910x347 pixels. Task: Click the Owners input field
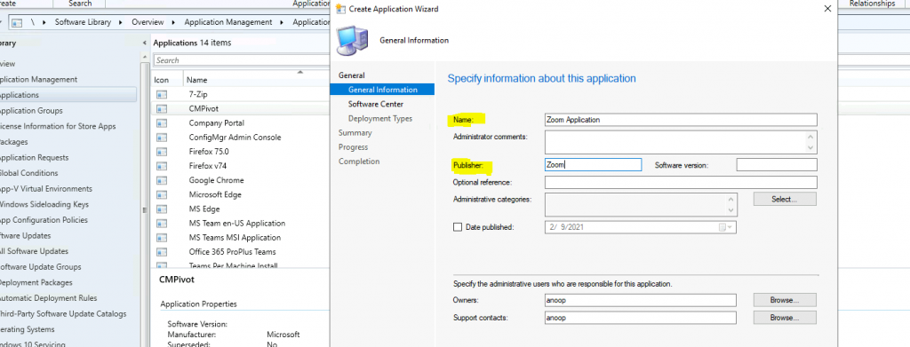[641, 300]
